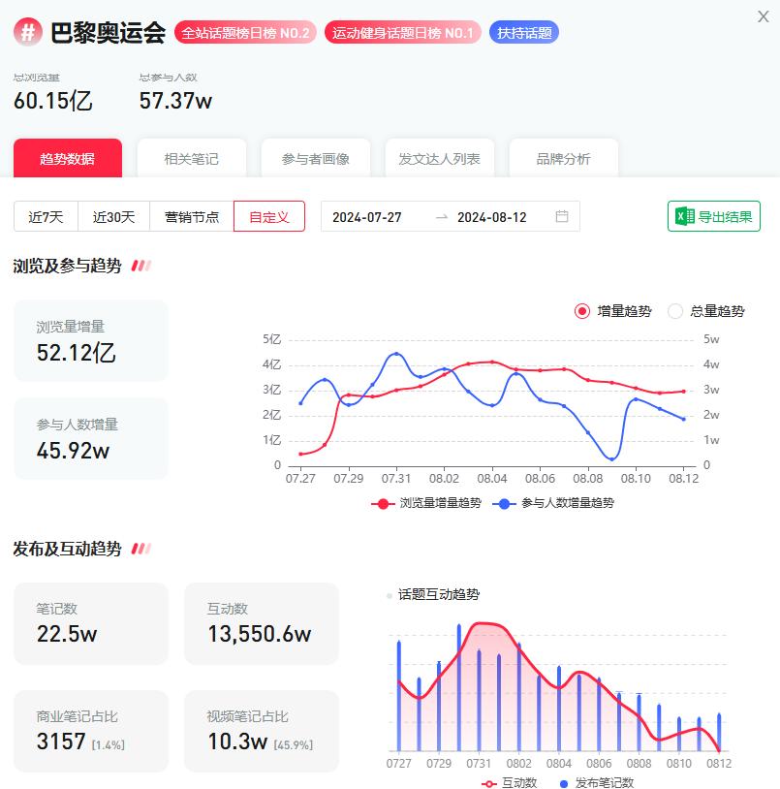Toggle 参与人数增量趋势 legend series
Image resolution: width=780 pixels, height=789 pixels.
pos(553,503)
